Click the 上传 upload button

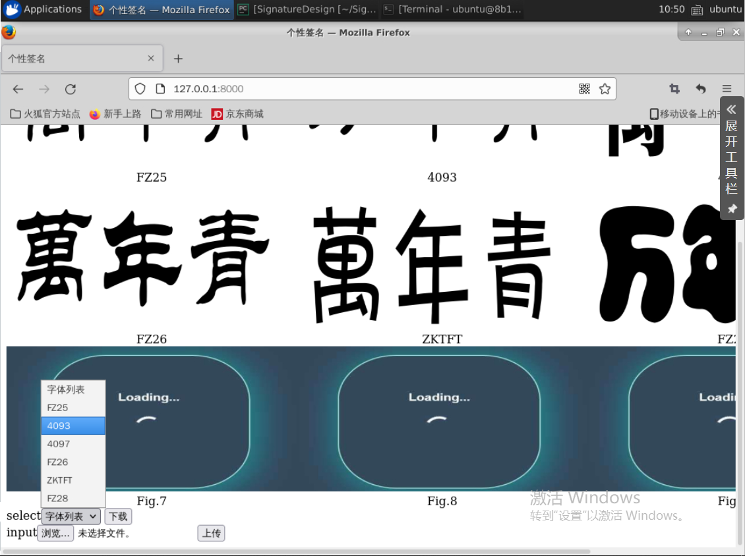(x=211, y=533)
